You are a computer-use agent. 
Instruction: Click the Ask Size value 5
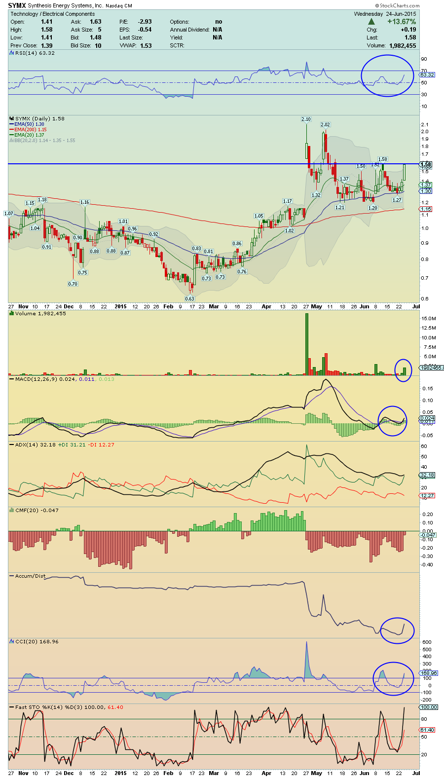pyautogui.click(x=99, y=30)
